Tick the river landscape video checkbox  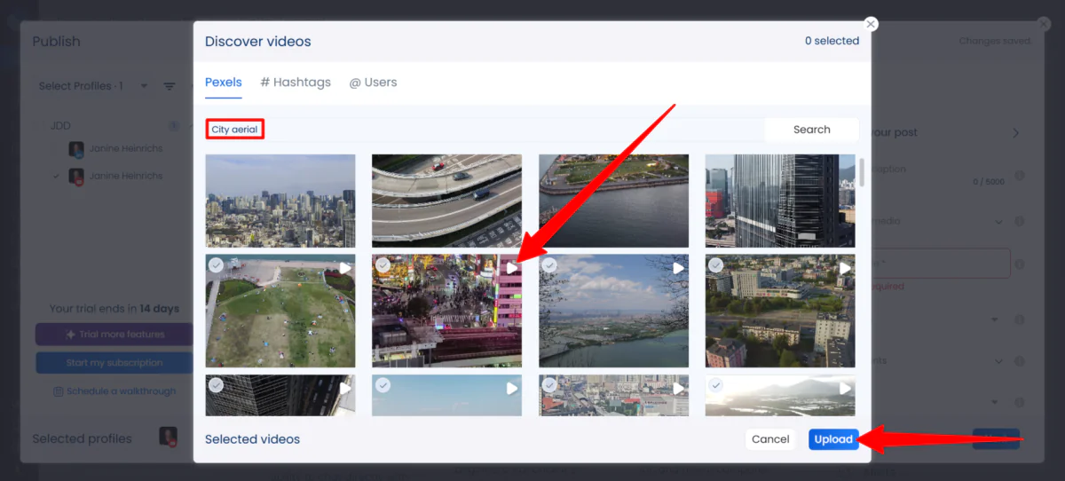pyautogui.click(x=549, y=265)
